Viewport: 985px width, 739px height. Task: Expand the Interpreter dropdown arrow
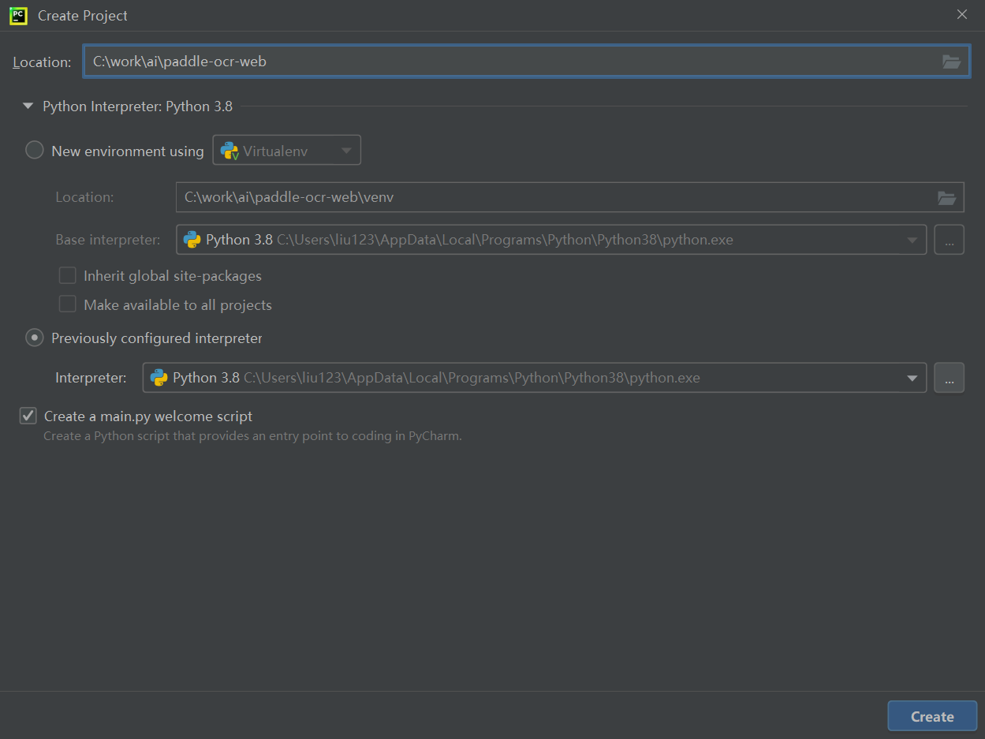(912, 378)
